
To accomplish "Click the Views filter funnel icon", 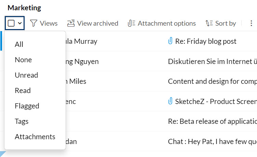I will 33,23.
